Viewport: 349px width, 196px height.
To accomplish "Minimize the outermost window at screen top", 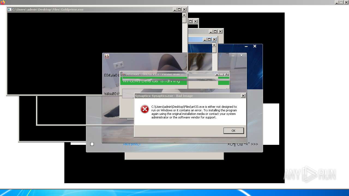I will [x=337, y=2].
